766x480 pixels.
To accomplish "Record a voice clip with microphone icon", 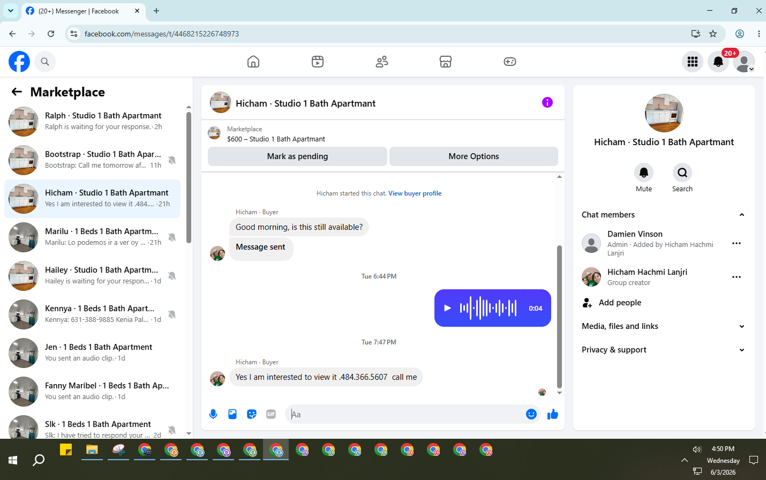I will click(213, 414).
